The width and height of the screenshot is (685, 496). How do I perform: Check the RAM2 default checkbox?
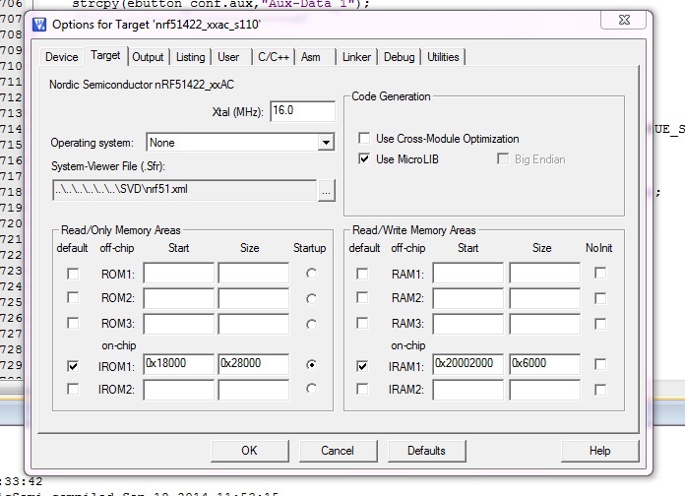362,297
